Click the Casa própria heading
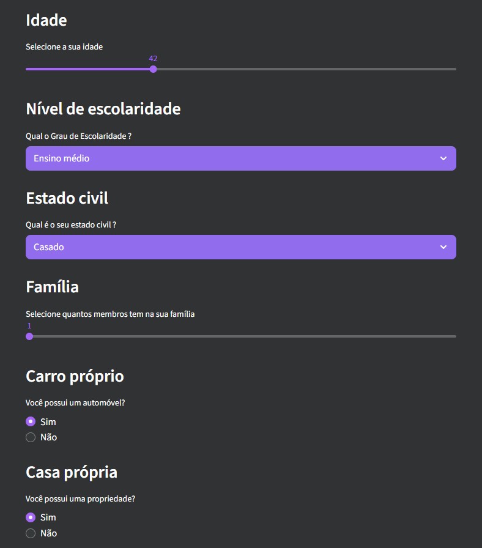This screenshot has width=482, height=548. click(72, 472)
